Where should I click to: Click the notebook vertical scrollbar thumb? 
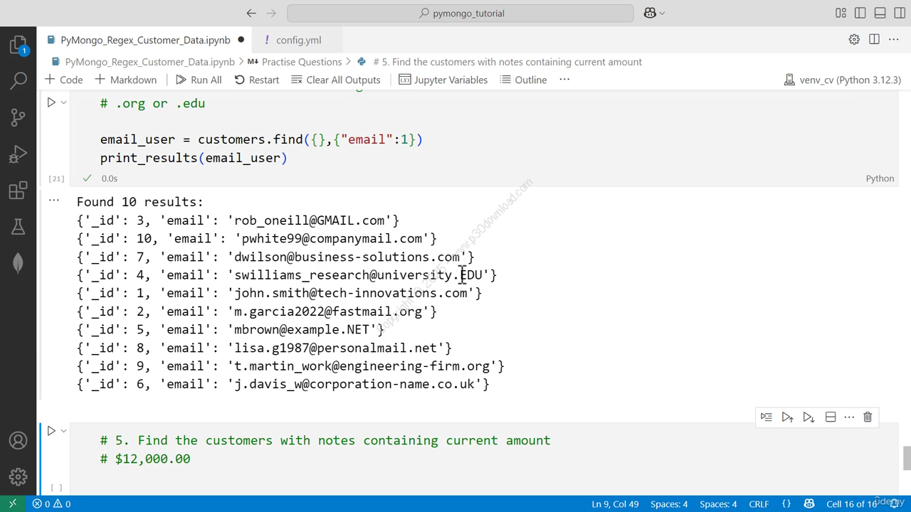coord(907,458)
